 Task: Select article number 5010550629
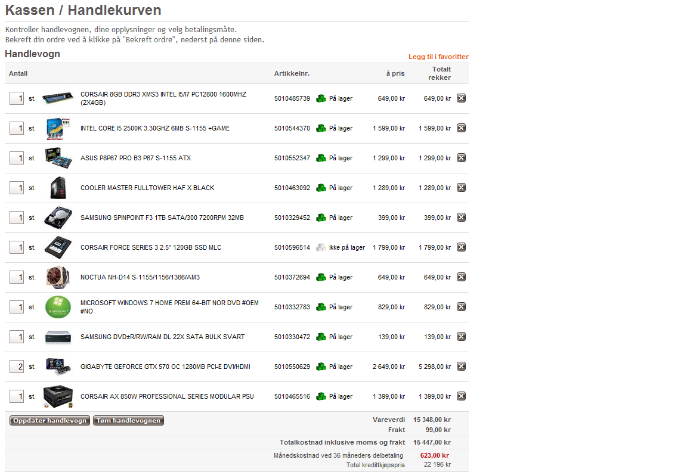[292, 367]
